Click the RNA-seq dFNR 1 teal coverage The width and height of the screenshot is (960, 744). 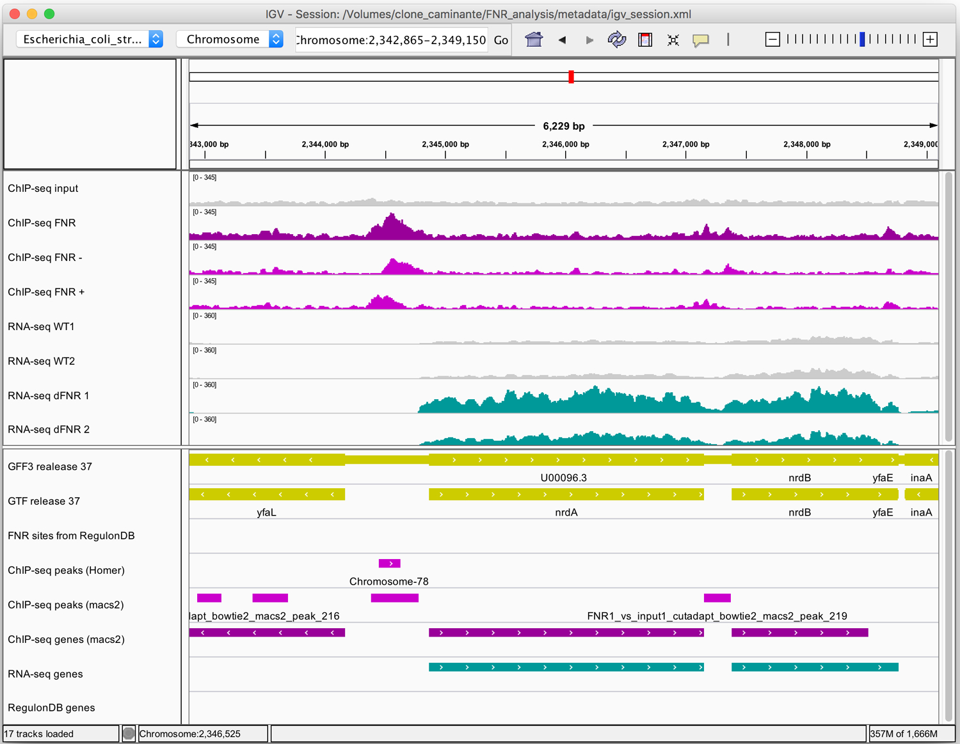[659, 400]
